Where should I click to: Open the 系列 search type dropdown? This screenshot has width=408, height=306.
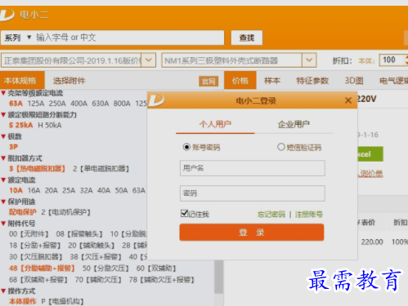(17, 38)
